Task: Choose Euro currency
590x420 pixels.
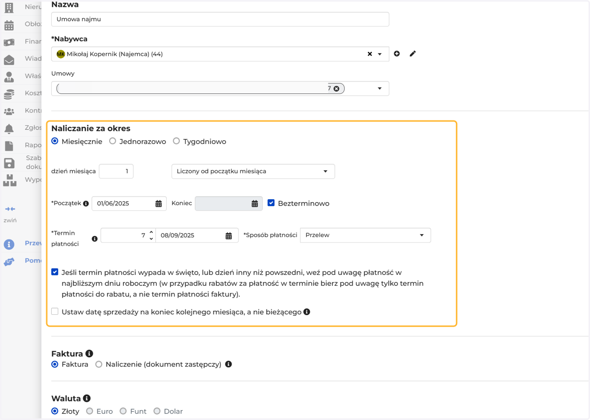Action: (x=89, y=411)
